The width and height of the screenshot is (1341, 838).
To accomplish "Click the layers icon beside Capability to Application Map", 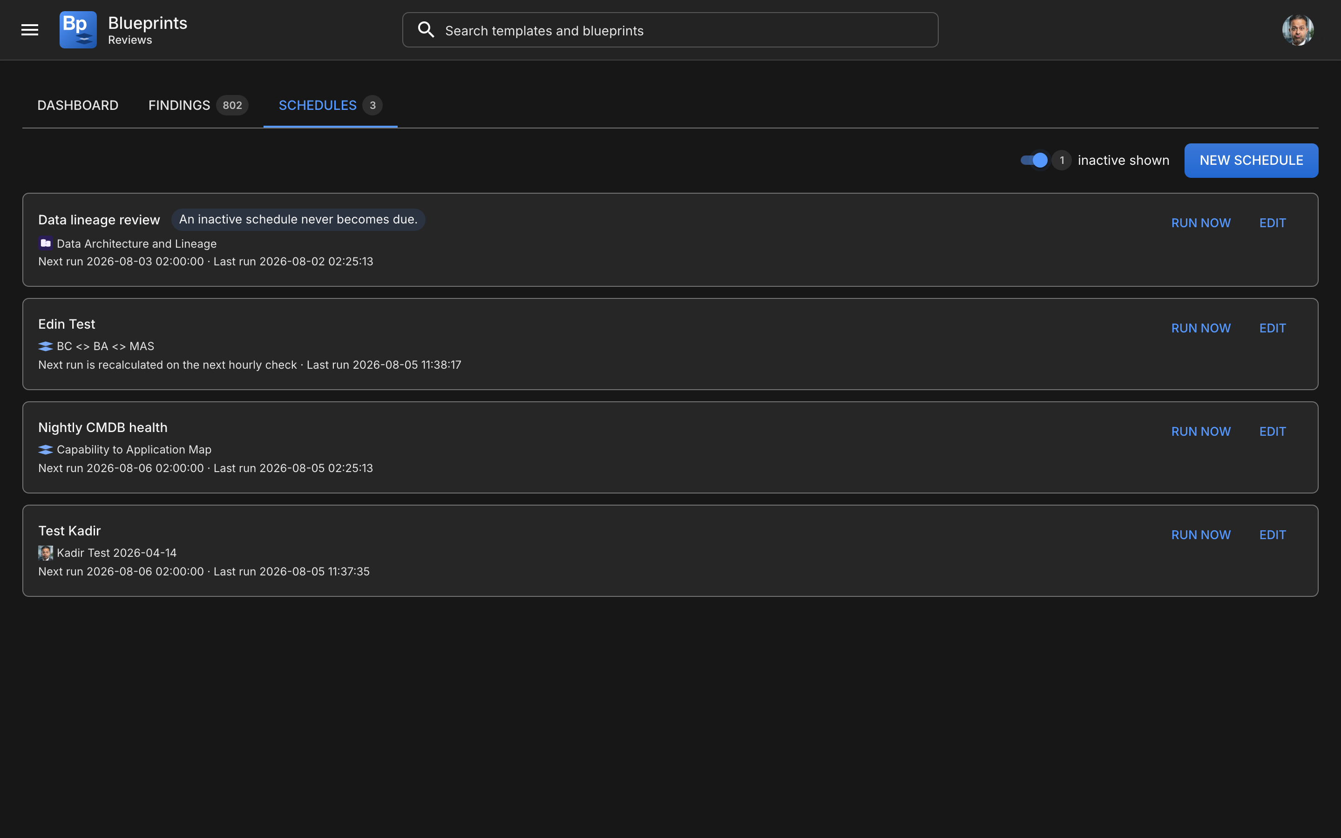I will (x=46, y=449).
